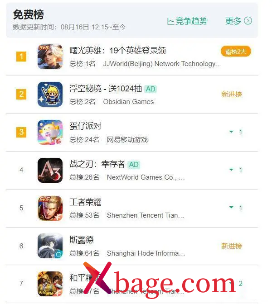The height and width of the screenshot is (304, 272).
Task: Select the 王者荣耀 app icon
Action: [50, 208]
